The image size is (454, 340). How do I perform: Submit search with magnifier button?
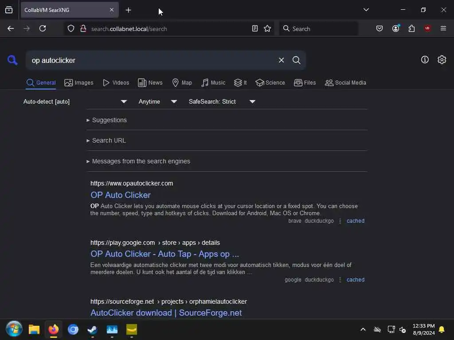pyautogui.click(x=296, y=60)
